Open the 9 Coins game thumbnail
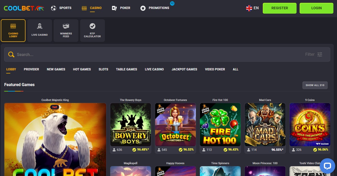The image size is (337, 176). point(310,124)
